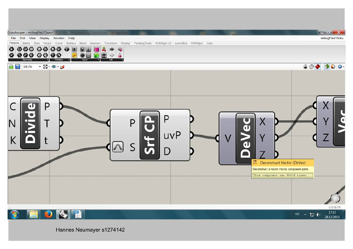The image size is (353, 249).
Task: Open the KUKA|prc v2 tab
Action: [x=163, y=43]
